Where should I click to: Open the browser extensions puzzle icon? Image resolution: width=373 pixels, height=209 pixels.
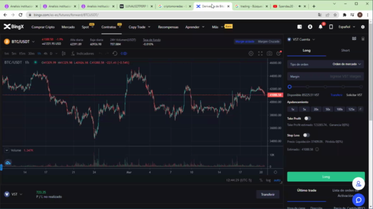click(x=344, y=15)
